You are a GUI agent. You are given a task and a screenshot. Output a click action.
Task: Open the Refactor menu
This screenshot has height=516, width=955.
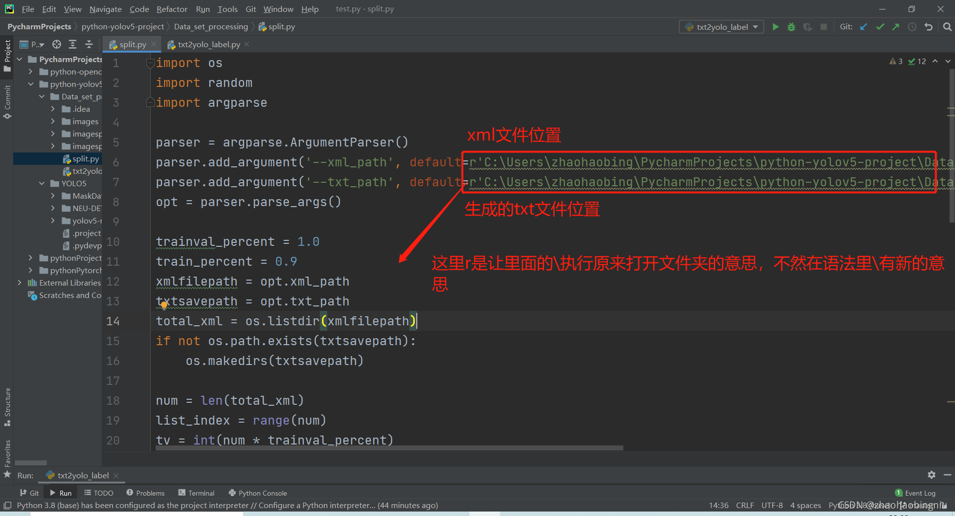click(x=172, y=9)
